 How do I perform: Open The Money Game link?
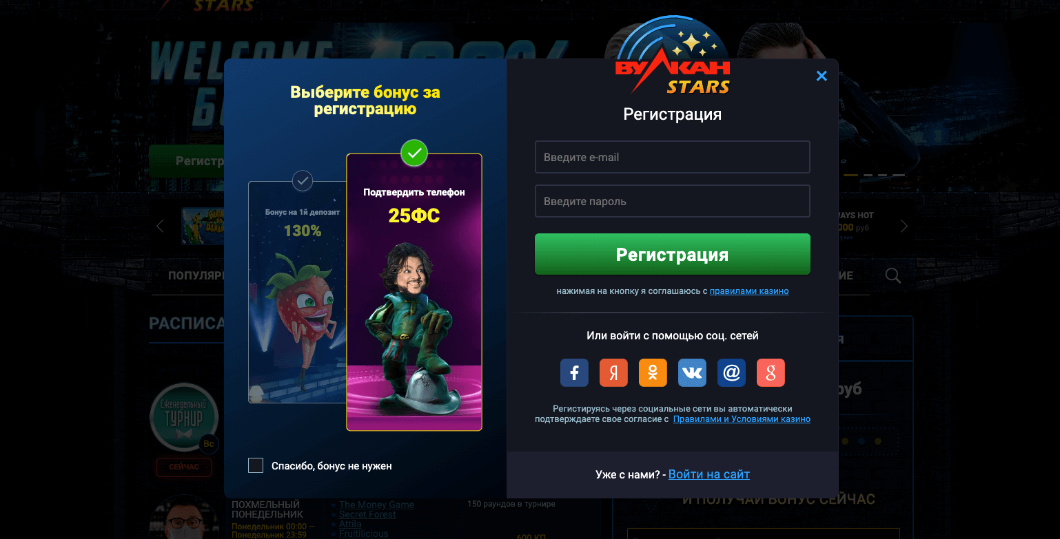[x=376, y=505]
